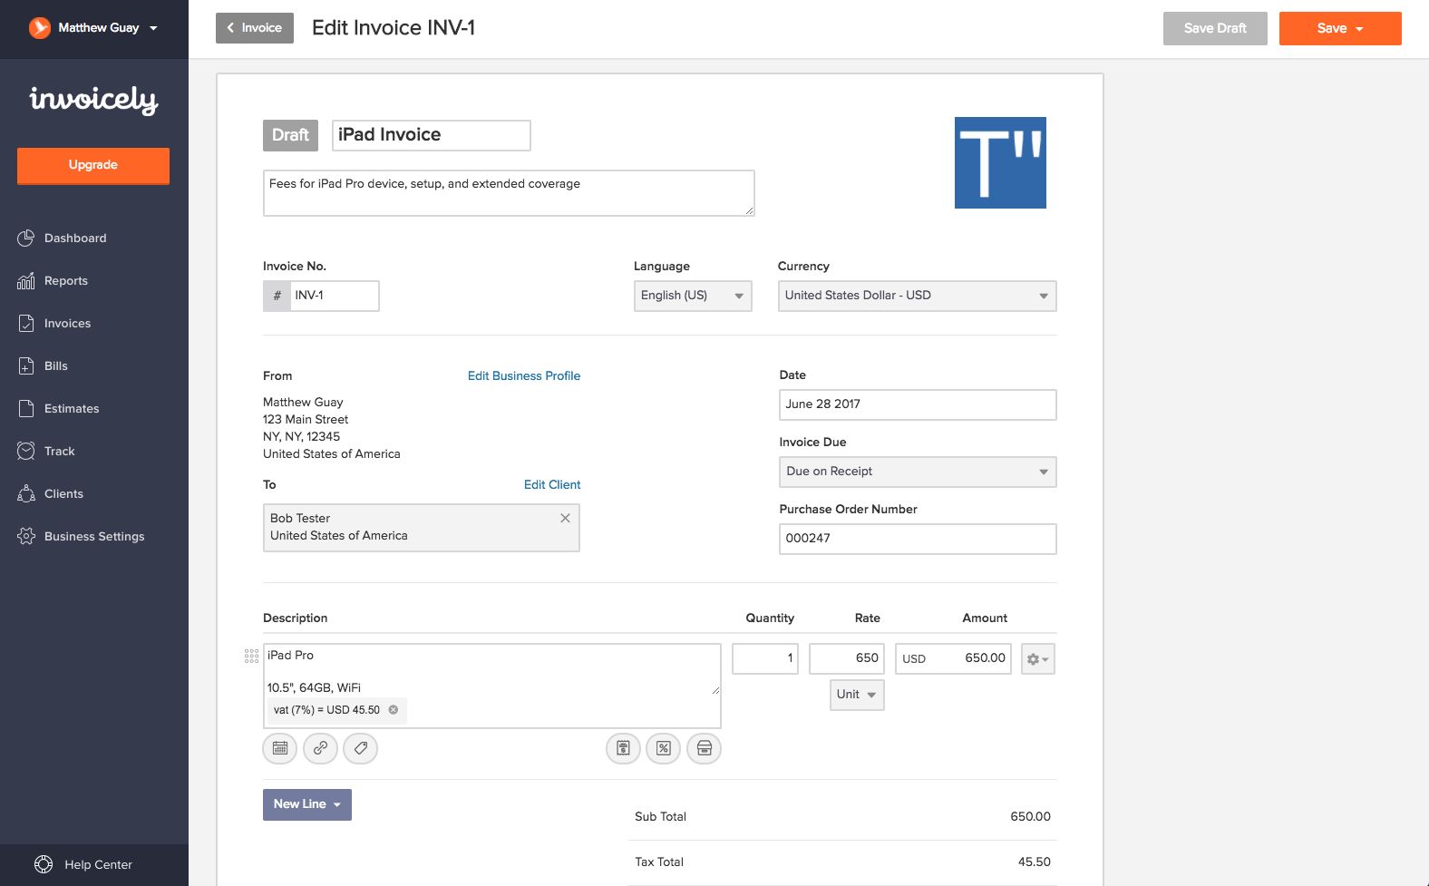This screenshot has height=886, width=1429.
Task: Click the storage box icon below the line item
Action: [705, 749]
